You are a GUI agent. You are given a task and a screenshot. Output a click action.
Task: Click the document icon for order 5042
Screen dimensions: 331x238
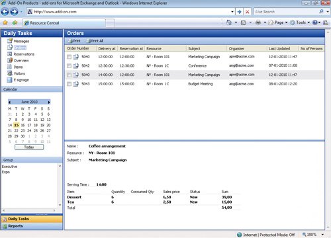(75, 65)
